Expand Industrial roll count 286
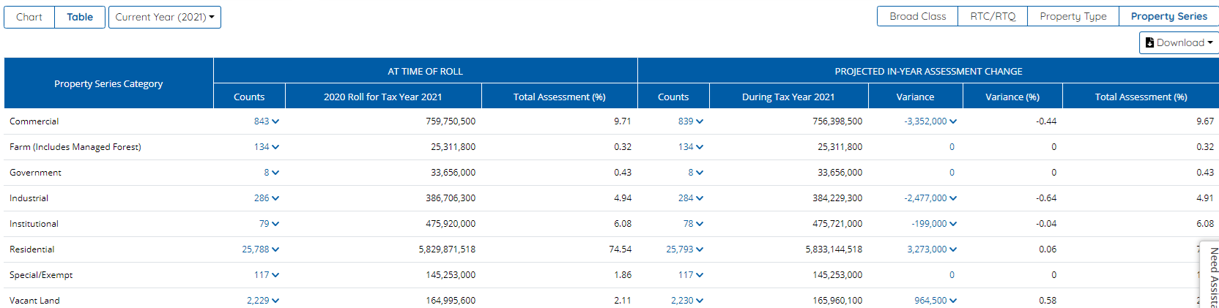 tap(267, 198)
